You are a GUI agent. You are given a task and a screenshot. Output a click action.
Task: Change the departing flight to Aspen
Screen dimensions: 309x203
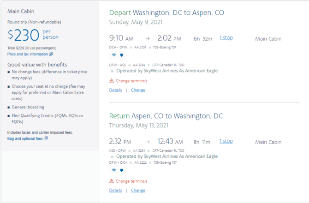(x=138, y=90)
